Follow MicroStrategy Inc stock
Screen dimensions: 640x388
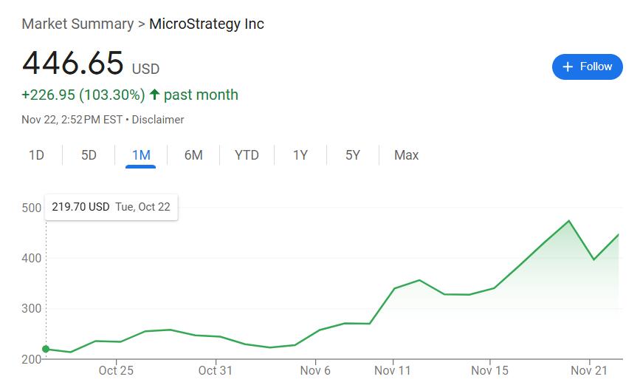588,67
